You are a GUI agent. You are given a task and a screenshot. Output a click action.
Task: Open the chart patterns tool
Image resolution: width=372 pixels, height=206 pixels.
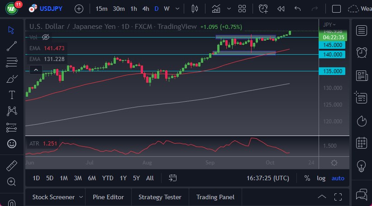12,111
